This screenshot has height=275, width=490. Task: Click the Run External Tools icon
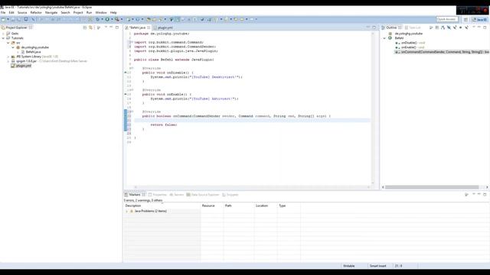click(x=117, y=19)
